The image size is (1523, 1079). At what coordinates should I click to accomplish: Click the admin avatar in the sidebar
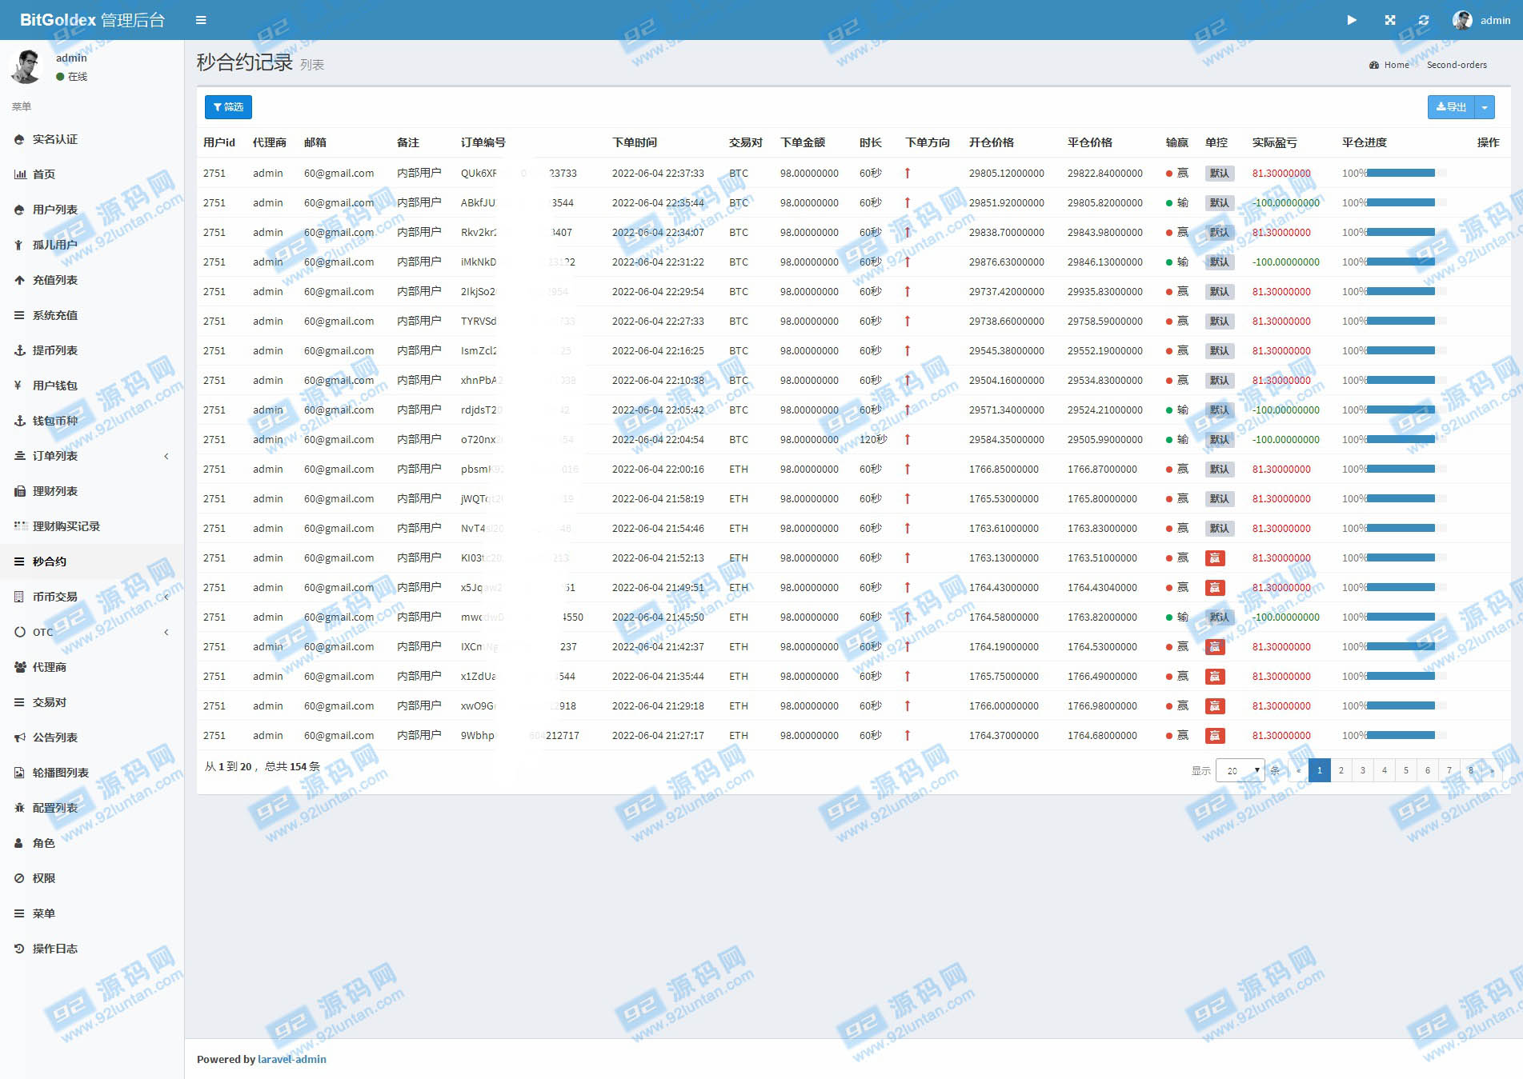pos(26,66)
